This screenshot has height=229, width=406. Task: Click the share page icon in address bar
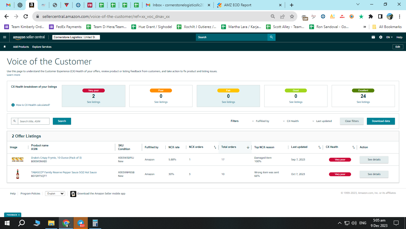(282, 16)
